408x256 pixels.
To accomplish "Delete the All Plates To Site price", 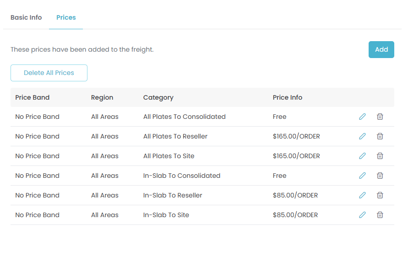I will coord(380,156).
